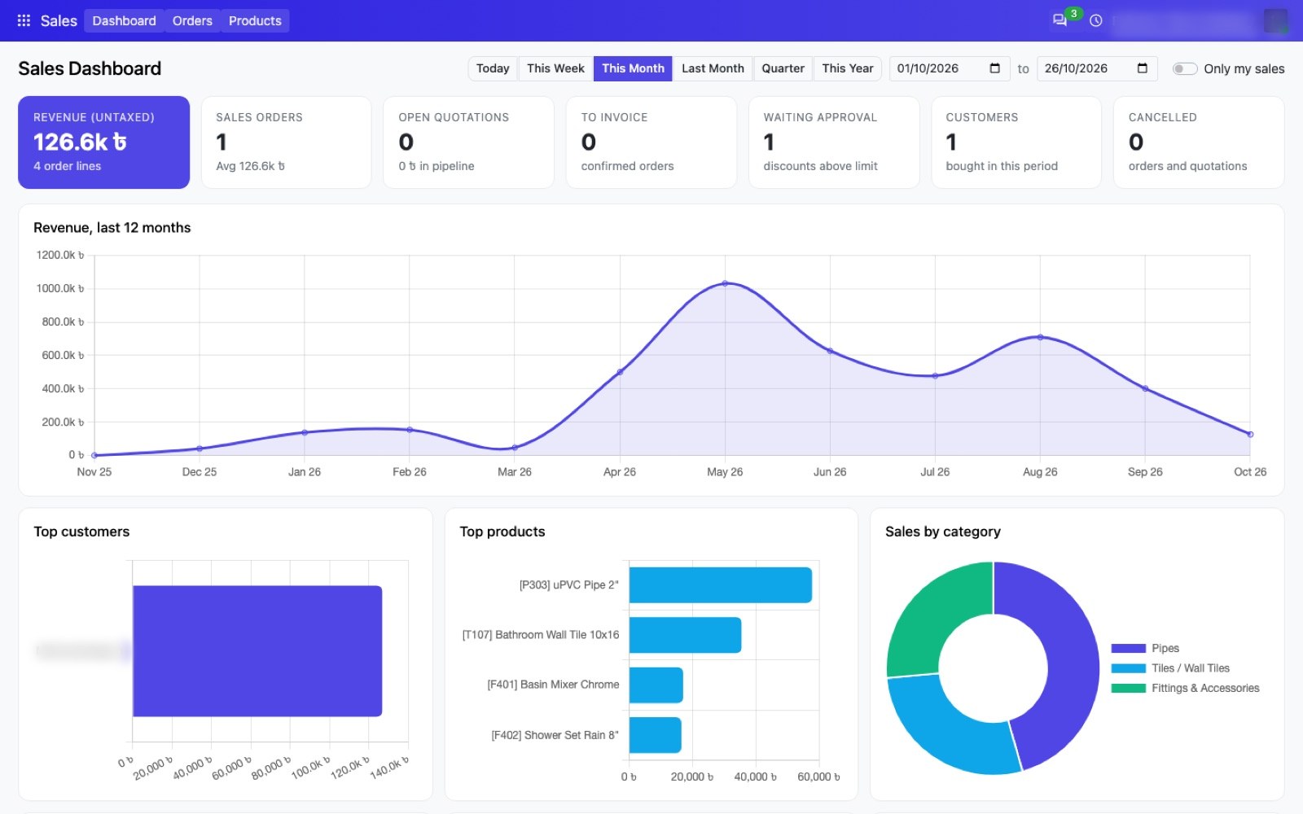
Task: Click the [F401] Basin Mixer Chrome bar
Action: 656,685
